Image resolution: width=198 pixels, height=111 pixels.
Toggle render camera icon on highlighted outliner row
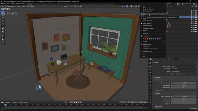coord(196,17)
